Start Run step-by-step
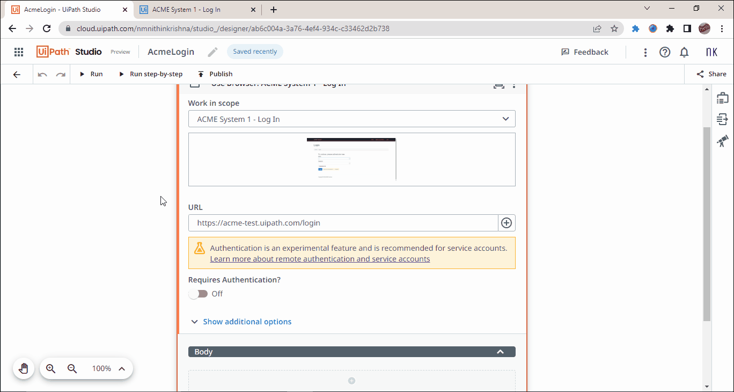734x392 pixels. [x=151, y=74]
